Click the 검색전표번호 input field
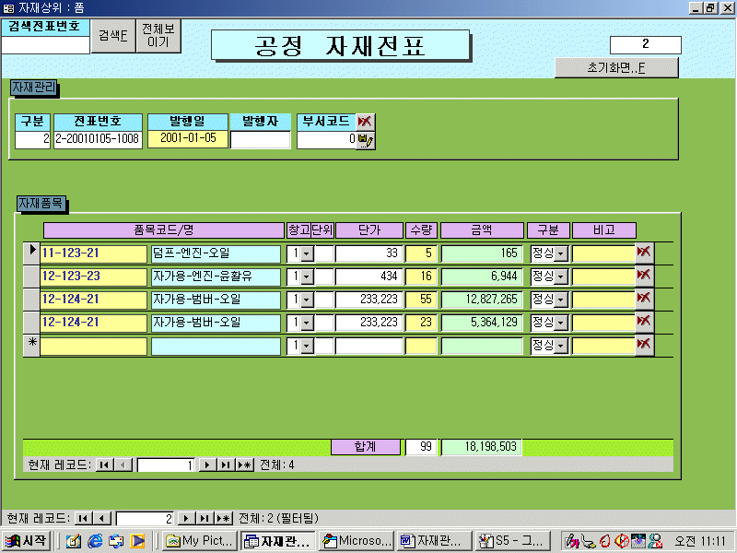This screenshot has width=737, height=553. point(45,45)
